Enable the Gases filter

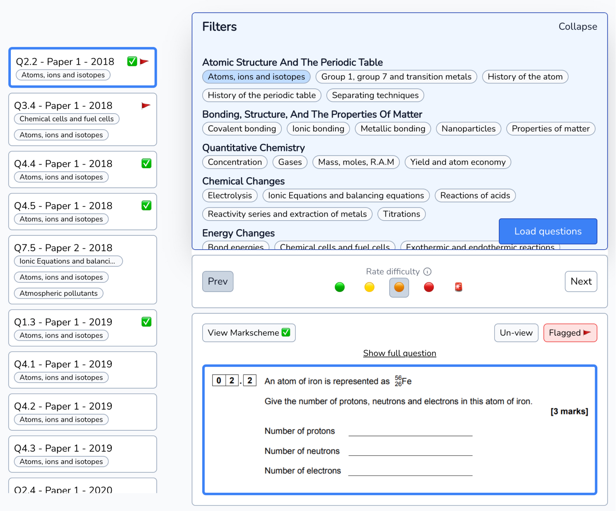[x=290, y=162]
